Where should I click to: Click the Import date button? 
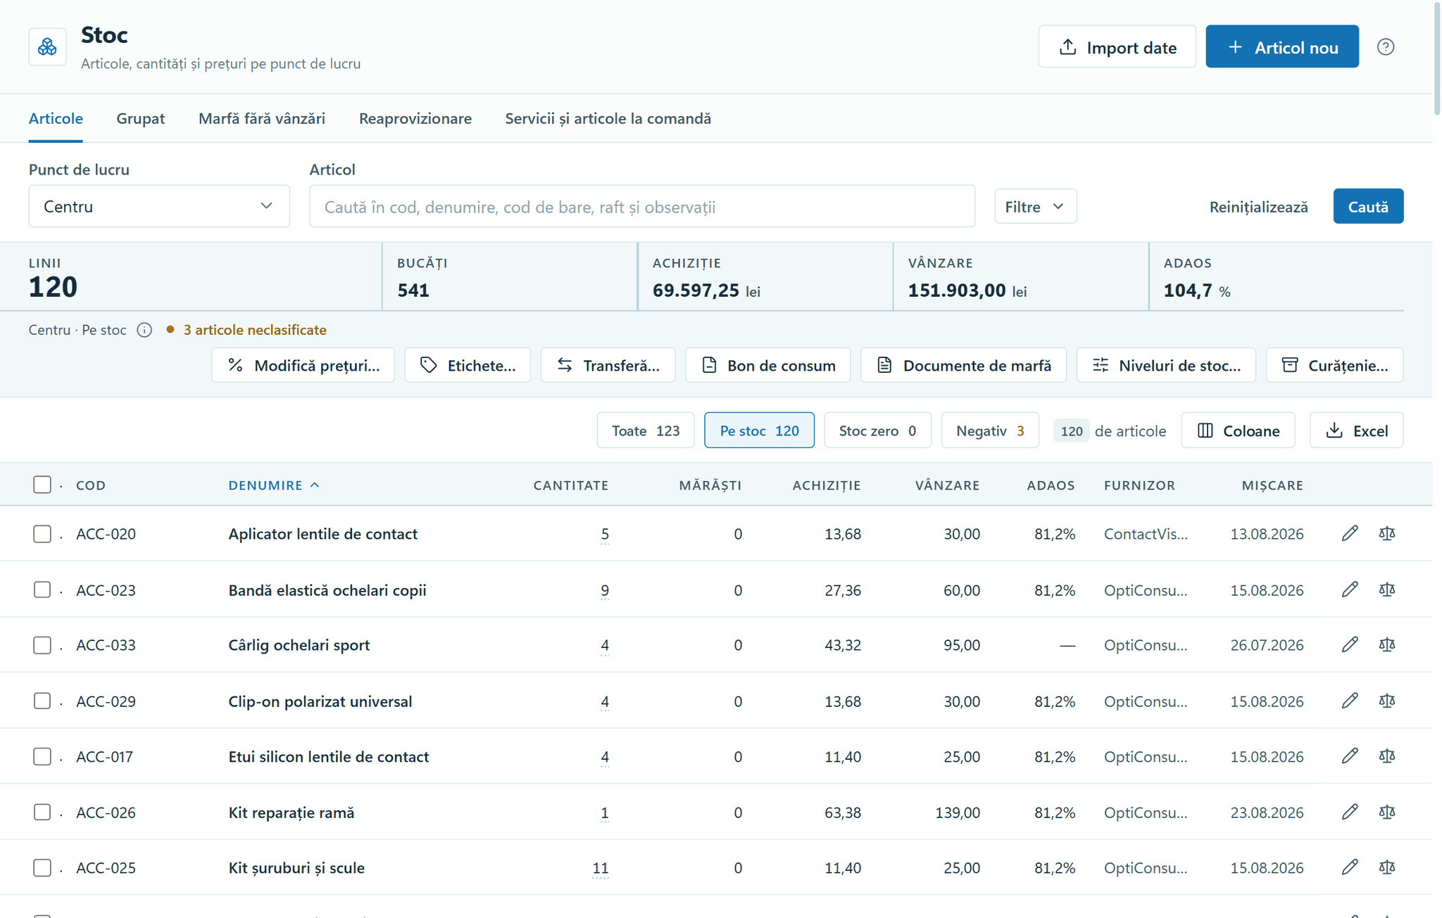pos(1117,47)
